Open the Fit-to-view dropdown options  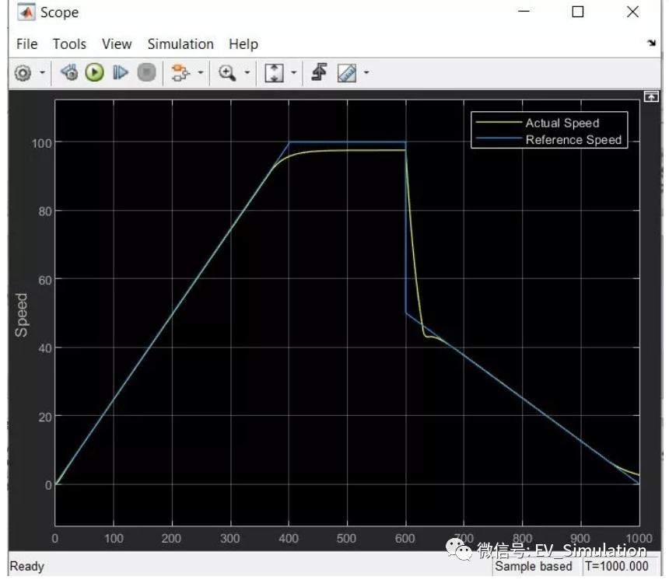click(292, 72)
